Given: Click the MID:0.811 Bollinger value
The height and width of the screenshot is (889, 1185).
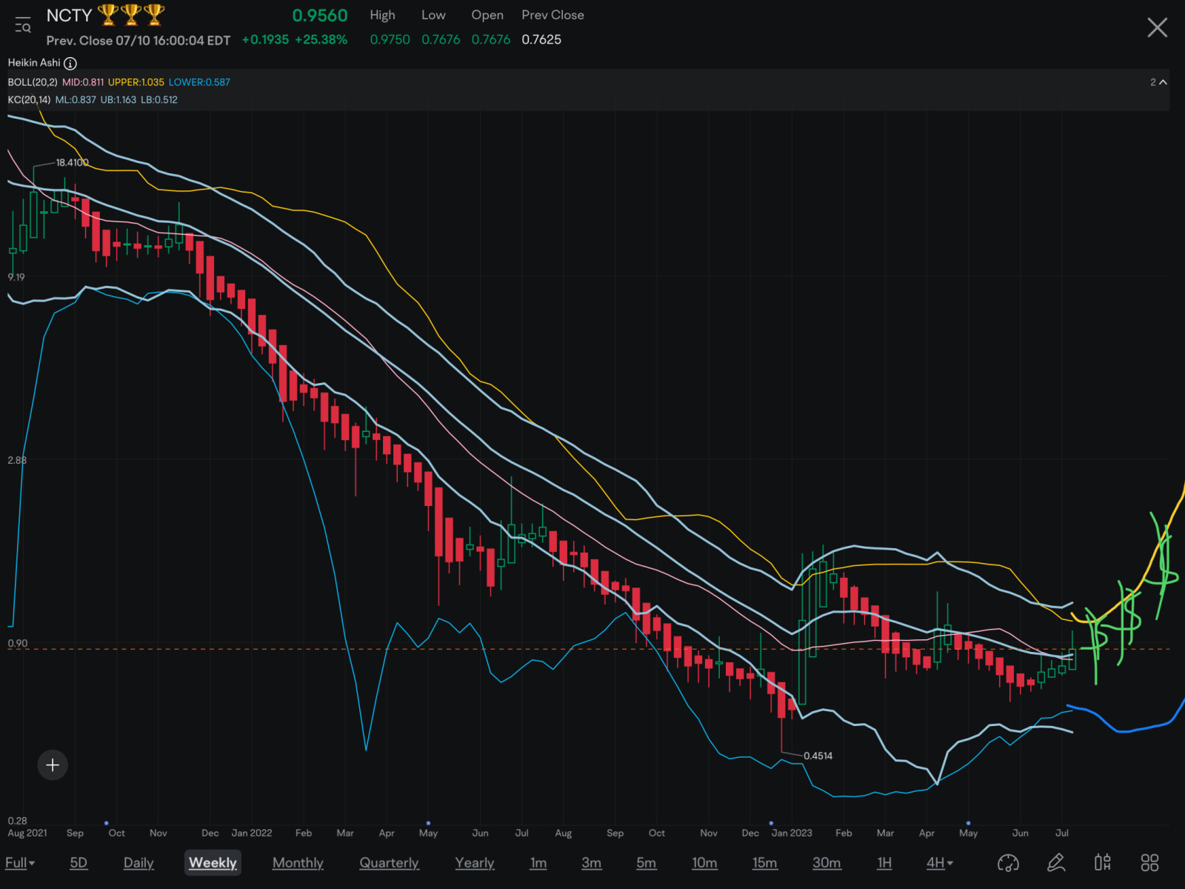Looking at the screenshot, I should [x=83, y=82].
